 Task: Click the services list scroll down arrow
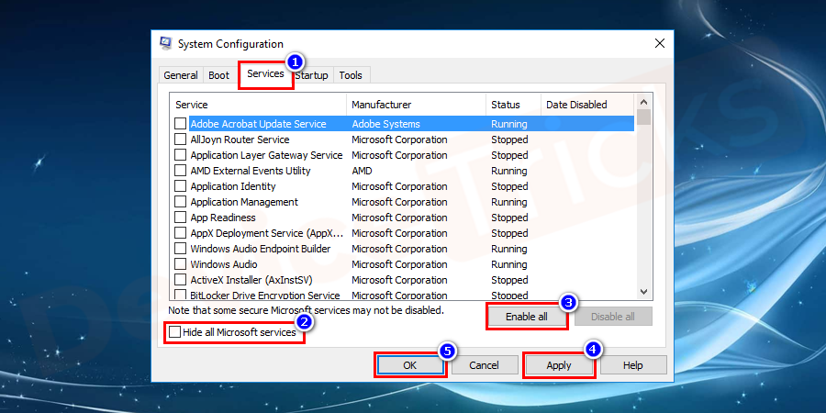(x=644, y=291)
